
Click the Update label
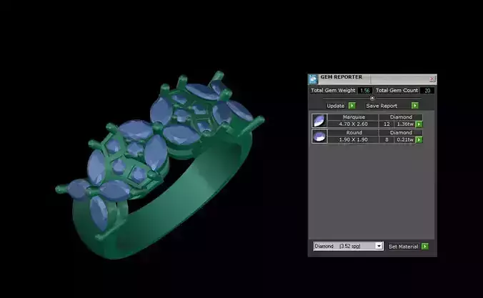[335, 106]
